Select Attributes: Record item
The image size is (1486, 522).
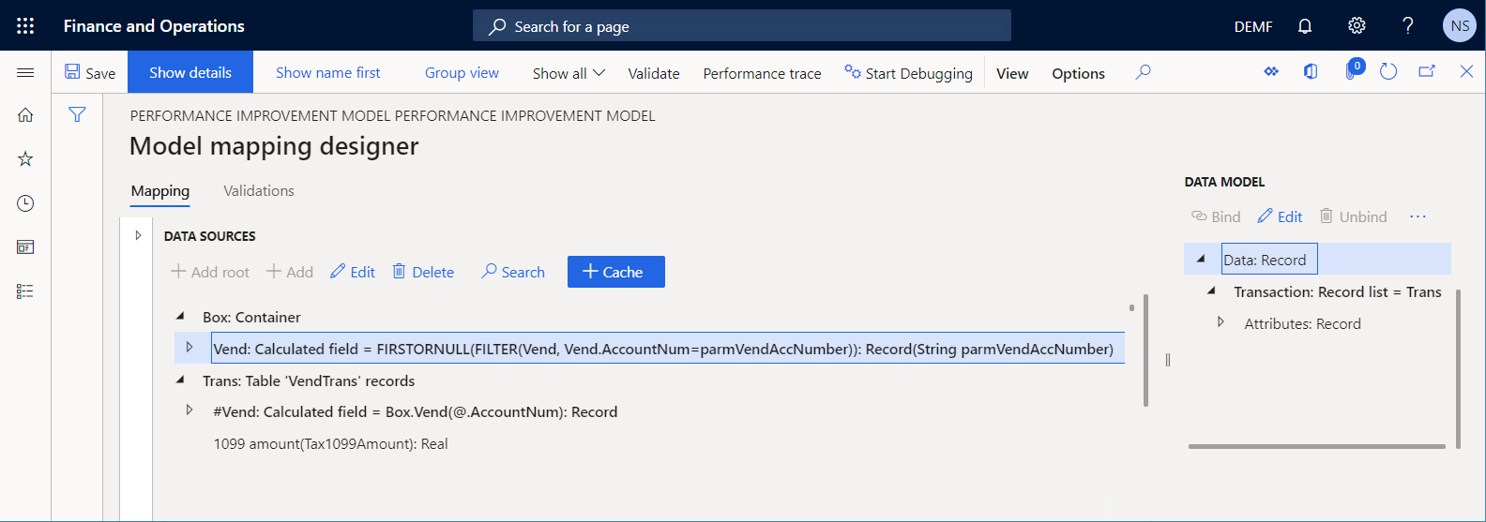tap(1302, 324)
